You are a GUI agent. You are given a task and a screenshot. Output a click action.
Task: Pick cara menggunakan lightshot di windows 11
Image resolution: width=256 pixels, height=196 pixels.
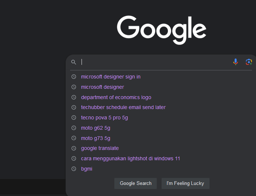[131, 158]
